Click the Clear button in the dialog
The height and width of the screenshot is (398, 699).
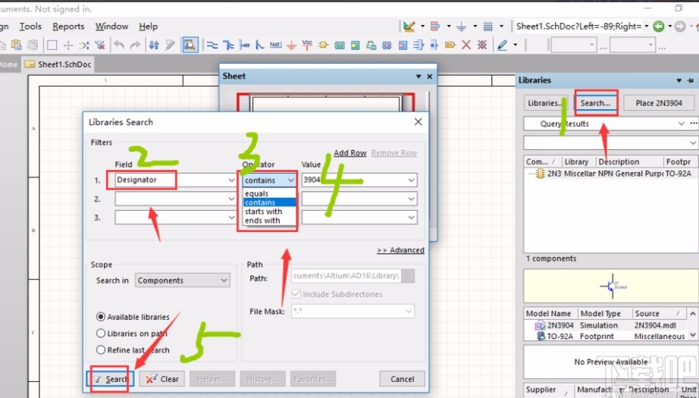pos(162,379)
